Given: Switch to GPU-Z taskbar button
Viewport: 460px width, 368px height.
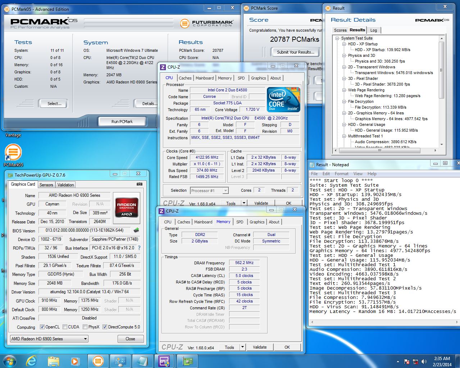Looking at the screenshot, I should coord(187,361).
